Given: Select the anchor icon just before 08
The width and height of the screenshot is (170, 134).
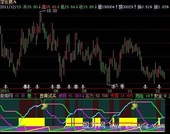Looking at the screenshot, I should point(52,86).
